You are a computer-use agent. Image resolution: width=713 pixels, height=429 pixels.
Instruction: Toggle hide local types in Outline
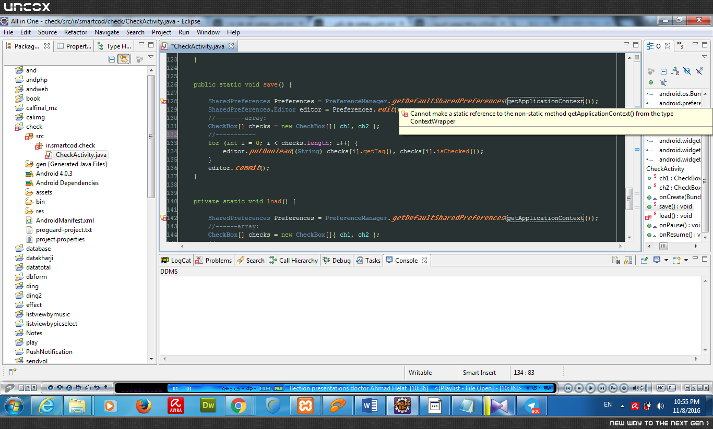(x=663, y=82)
